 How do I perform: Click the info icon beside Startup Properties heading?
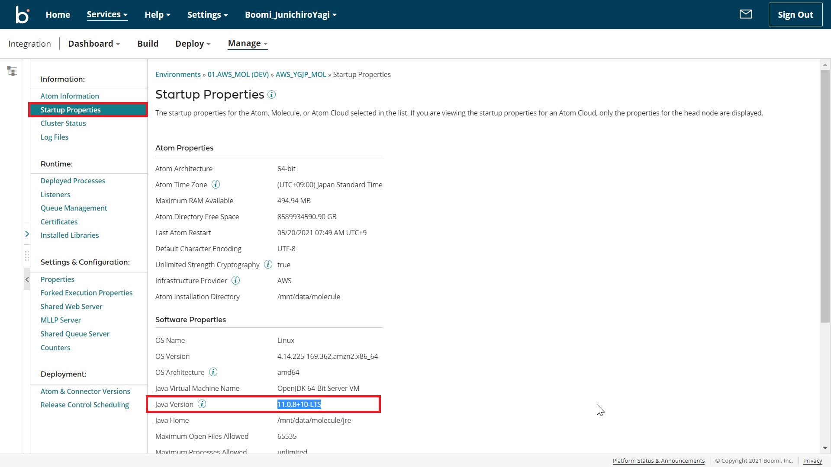pos(272,95)
